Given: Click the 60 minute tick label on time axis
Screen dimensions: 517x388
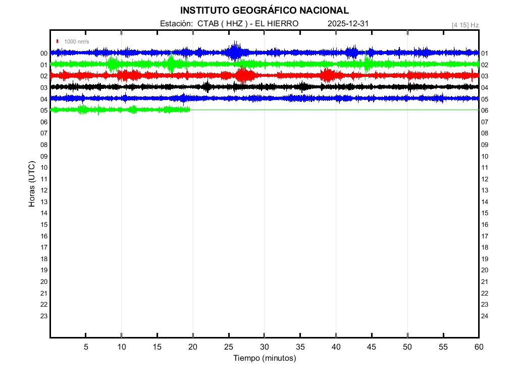Looking at the screenshot, I should tap(479, 347).
